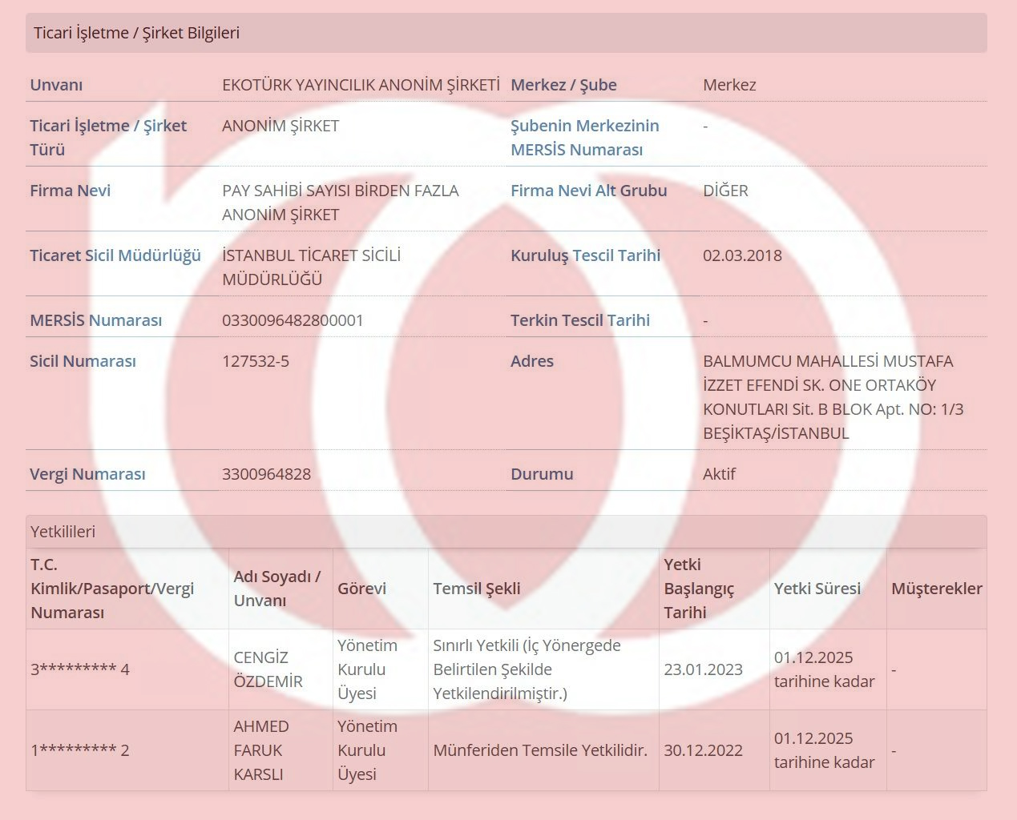Select the start date '30.12.2022'

pos(703,750)
